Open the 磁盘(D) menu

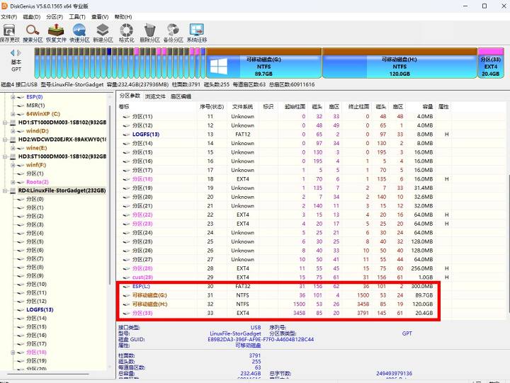pos(32,17)
